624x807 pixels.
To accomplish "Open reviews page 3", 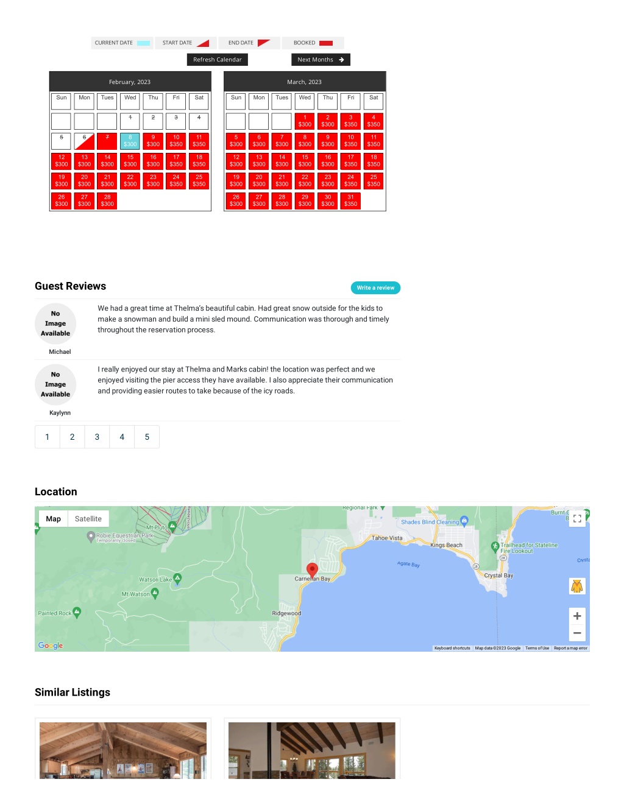I will pyautogui.click(x=97, y=437).
